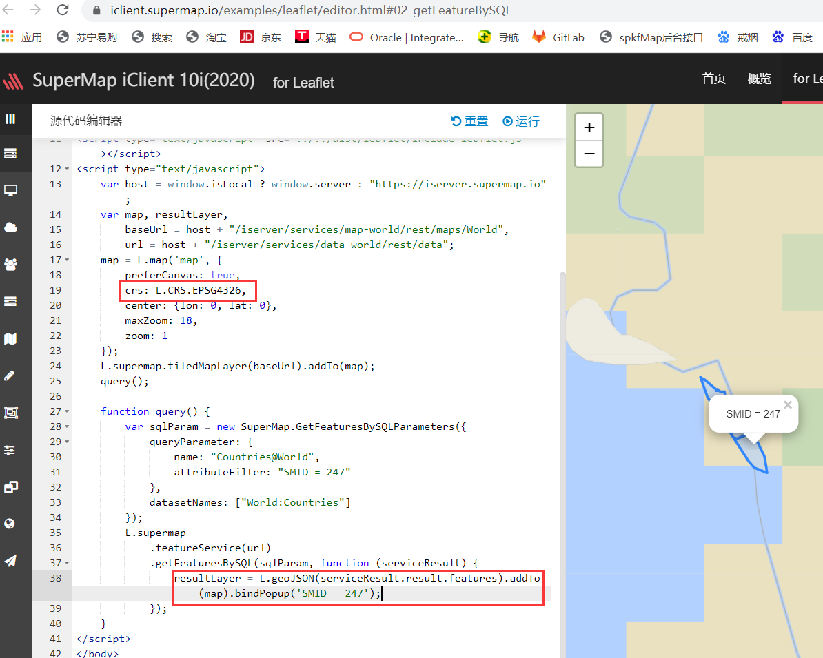
Task: Place cursor in attributeFilter line 31
Action: [x=262, y=472]
